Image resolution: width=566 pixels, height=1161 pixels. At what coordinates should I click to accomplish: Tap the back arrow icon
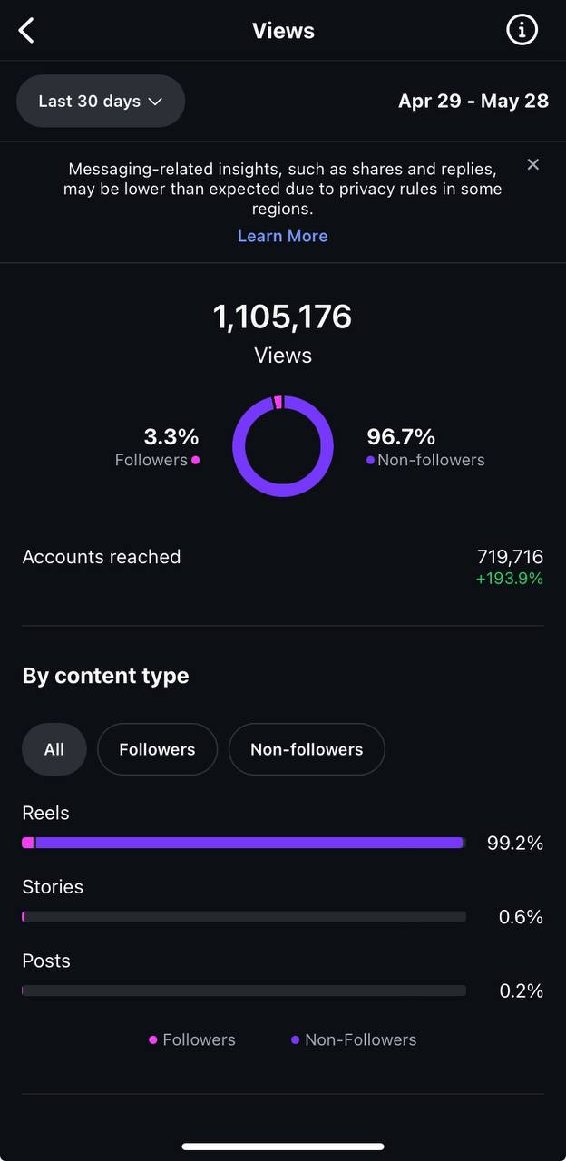pos(27,31)
